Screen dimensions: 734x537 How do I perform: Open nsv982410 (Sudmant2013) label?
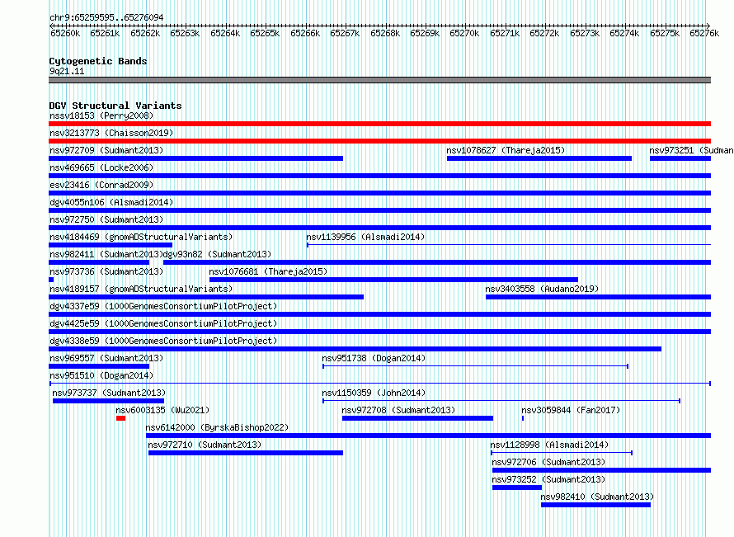pos(597,497)
